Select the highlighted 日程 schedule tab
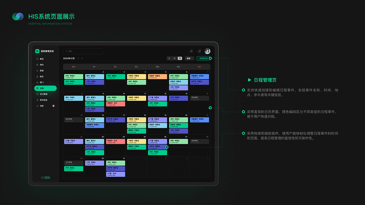This screenshot has width=365, height=205. coord(45,88)
